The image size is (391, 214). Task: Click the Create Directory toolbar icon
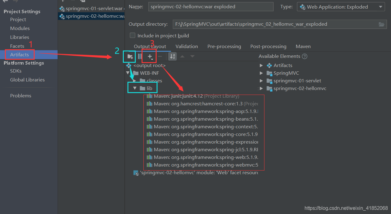[x=130, y=57]
